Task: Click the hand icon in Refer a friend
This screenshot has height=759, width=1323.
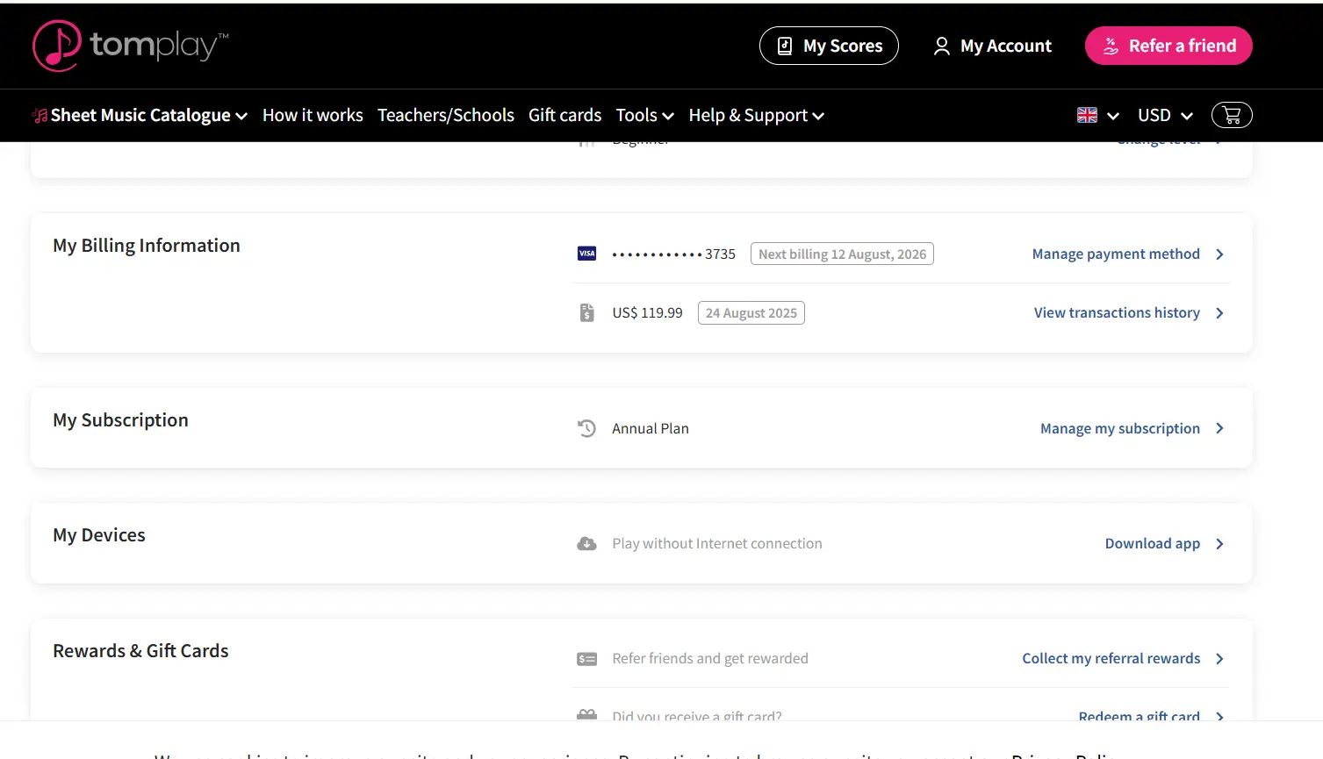Action: (x=1111, y=46)
